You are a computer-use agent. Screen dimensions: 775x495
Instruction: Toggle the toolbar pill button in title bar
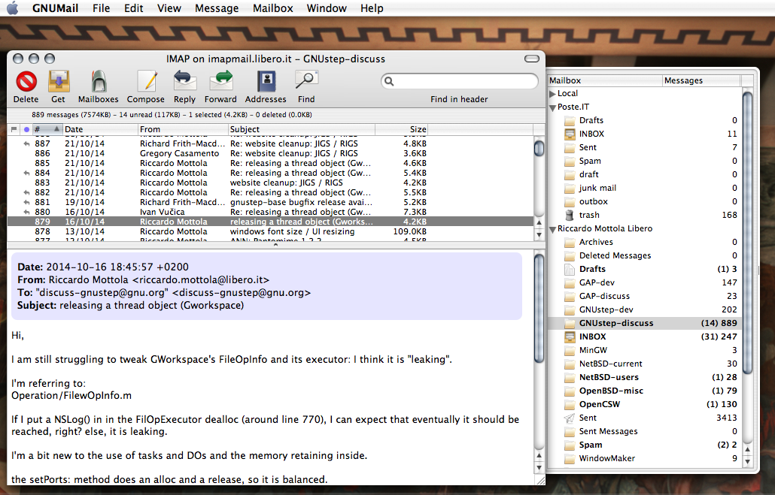(532, 59)
